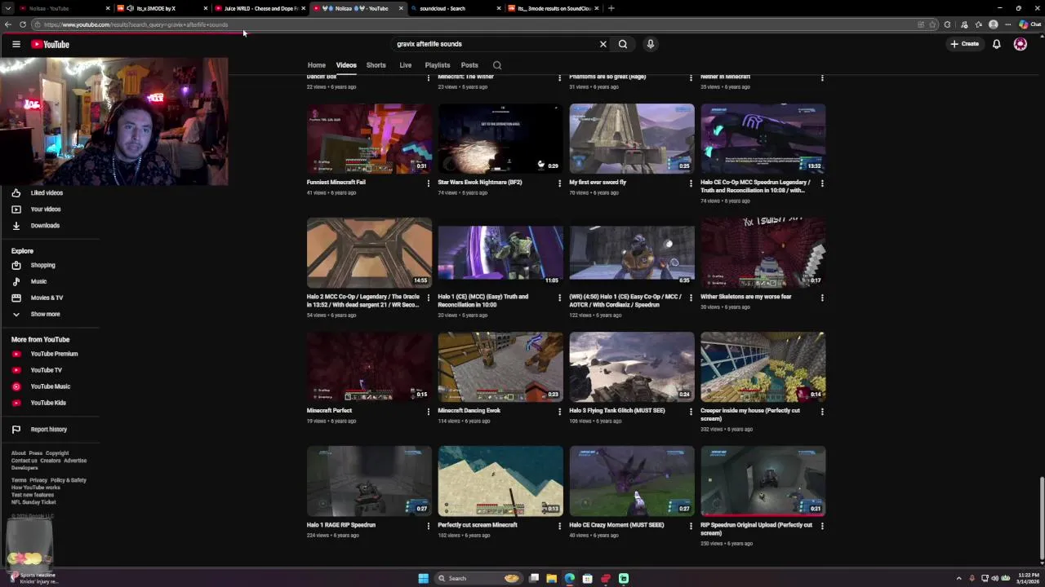This screenshot has height=587, width=1045.
Task: Open options menu for My first ever sword fly
Action: [x=691, y=183]
